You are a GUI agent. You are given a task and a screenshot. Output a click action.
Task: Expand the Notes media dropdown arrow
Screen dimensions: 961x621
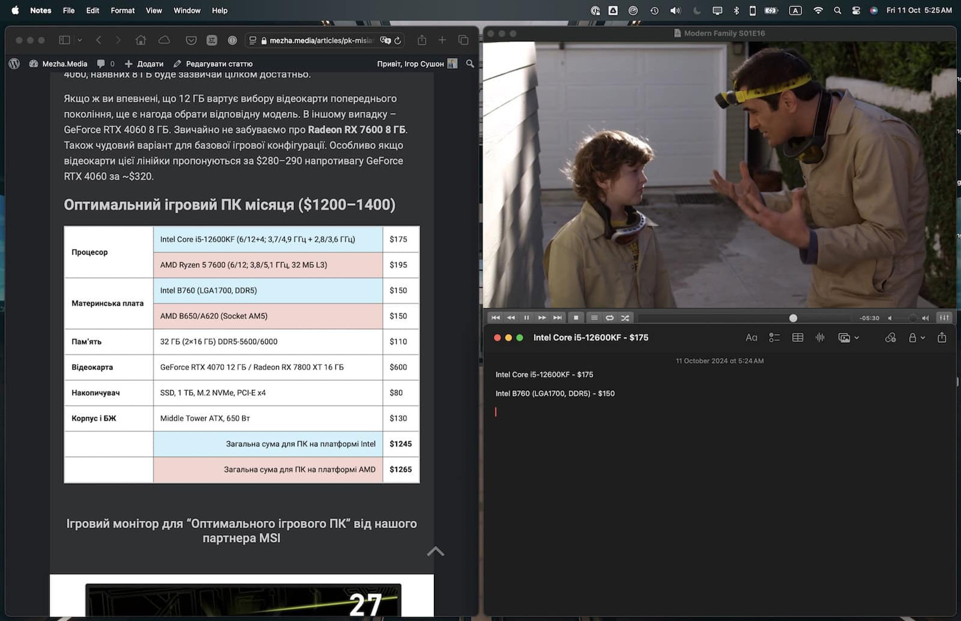point(857,338)
